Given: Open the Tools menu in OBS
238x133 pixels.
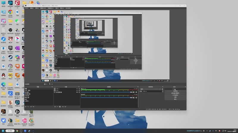Looking at the screenshot, I should coord(57,8).
